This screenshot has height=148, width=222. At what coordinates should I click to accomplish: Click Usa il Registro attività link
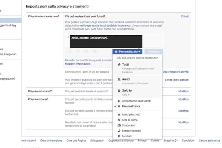tap(176, 72)
